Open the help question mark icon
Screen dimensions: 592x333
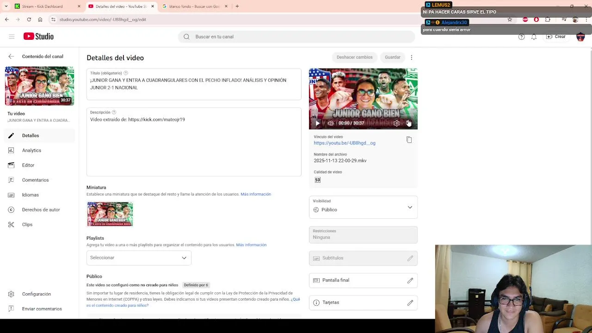tap(521, 37)
